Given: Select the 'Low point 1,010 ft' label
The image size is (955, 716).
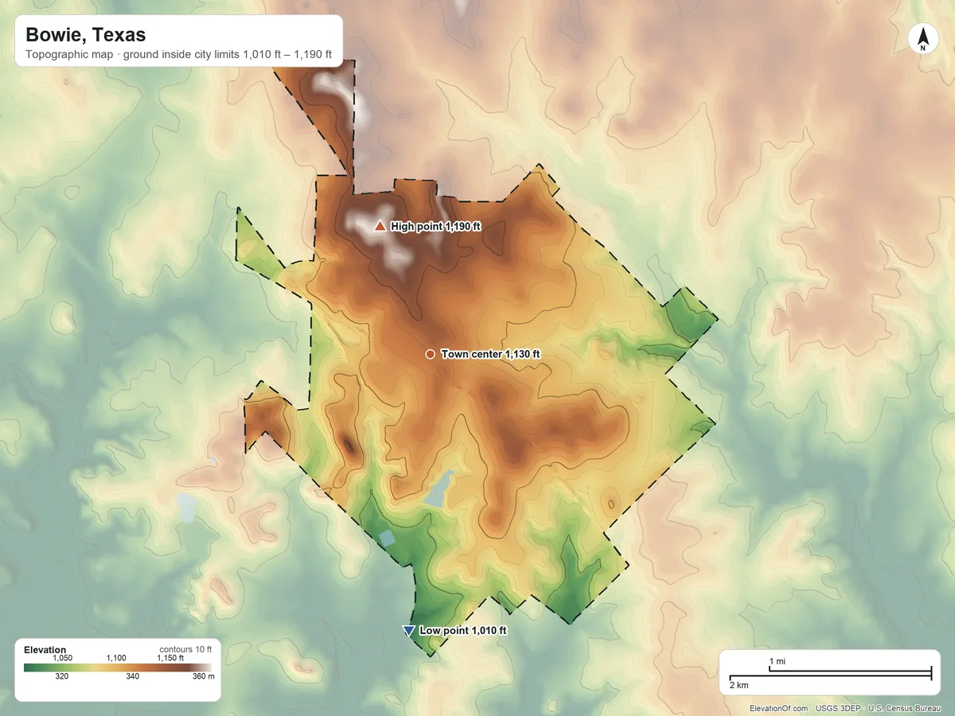Looking at the screenshot, I should click(463, 631).
